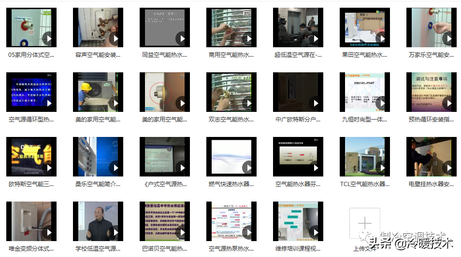Select file name 唯金变频分体式...
This screenshot has width=461, height=257.
coord(31,248)
